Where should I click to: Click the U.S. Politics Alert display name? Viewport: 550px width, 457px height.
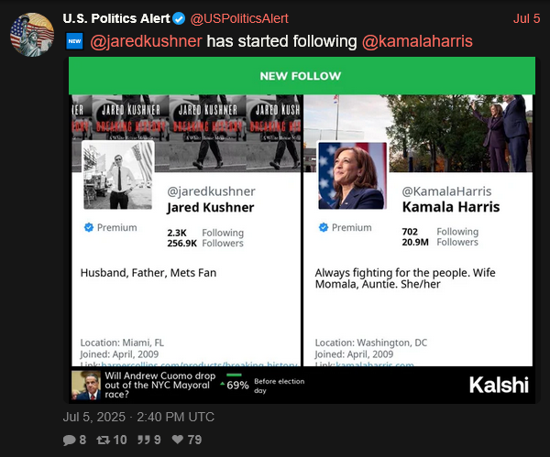tap(116, 18)
